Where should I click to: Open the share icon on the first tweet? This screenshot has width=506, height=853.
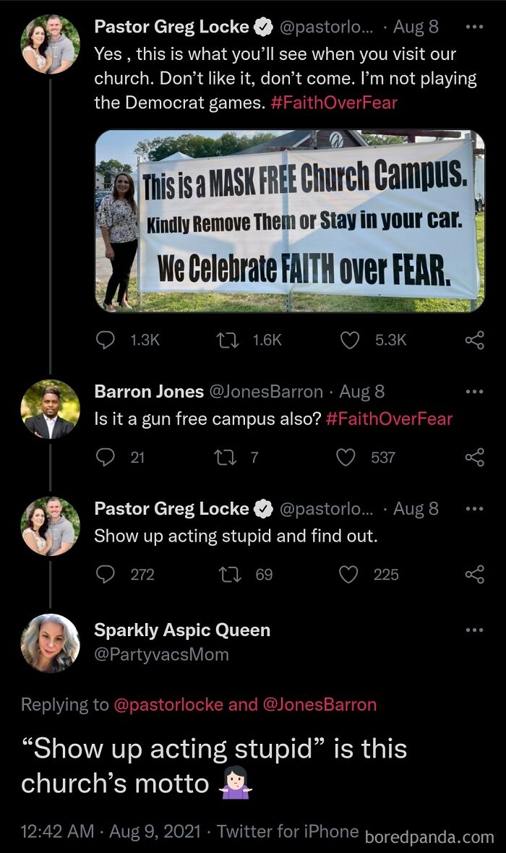coord(474,340)
